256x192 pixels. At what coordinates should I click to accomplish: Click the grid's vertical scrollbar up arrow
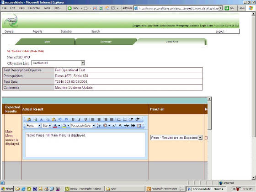pos(209,99)
